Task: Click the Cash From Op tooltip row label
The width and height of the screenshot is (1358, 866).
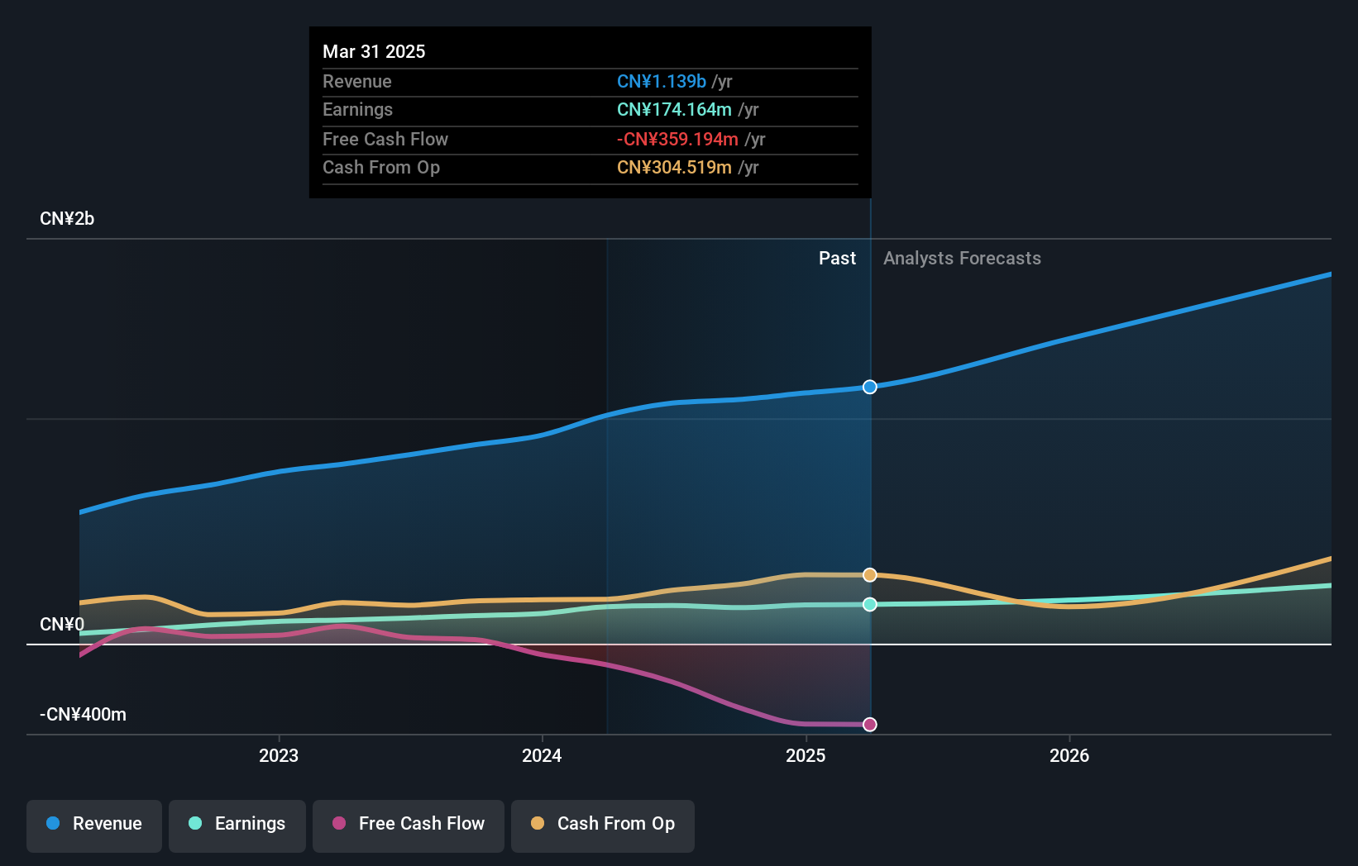Action: (x=381, y=168)
